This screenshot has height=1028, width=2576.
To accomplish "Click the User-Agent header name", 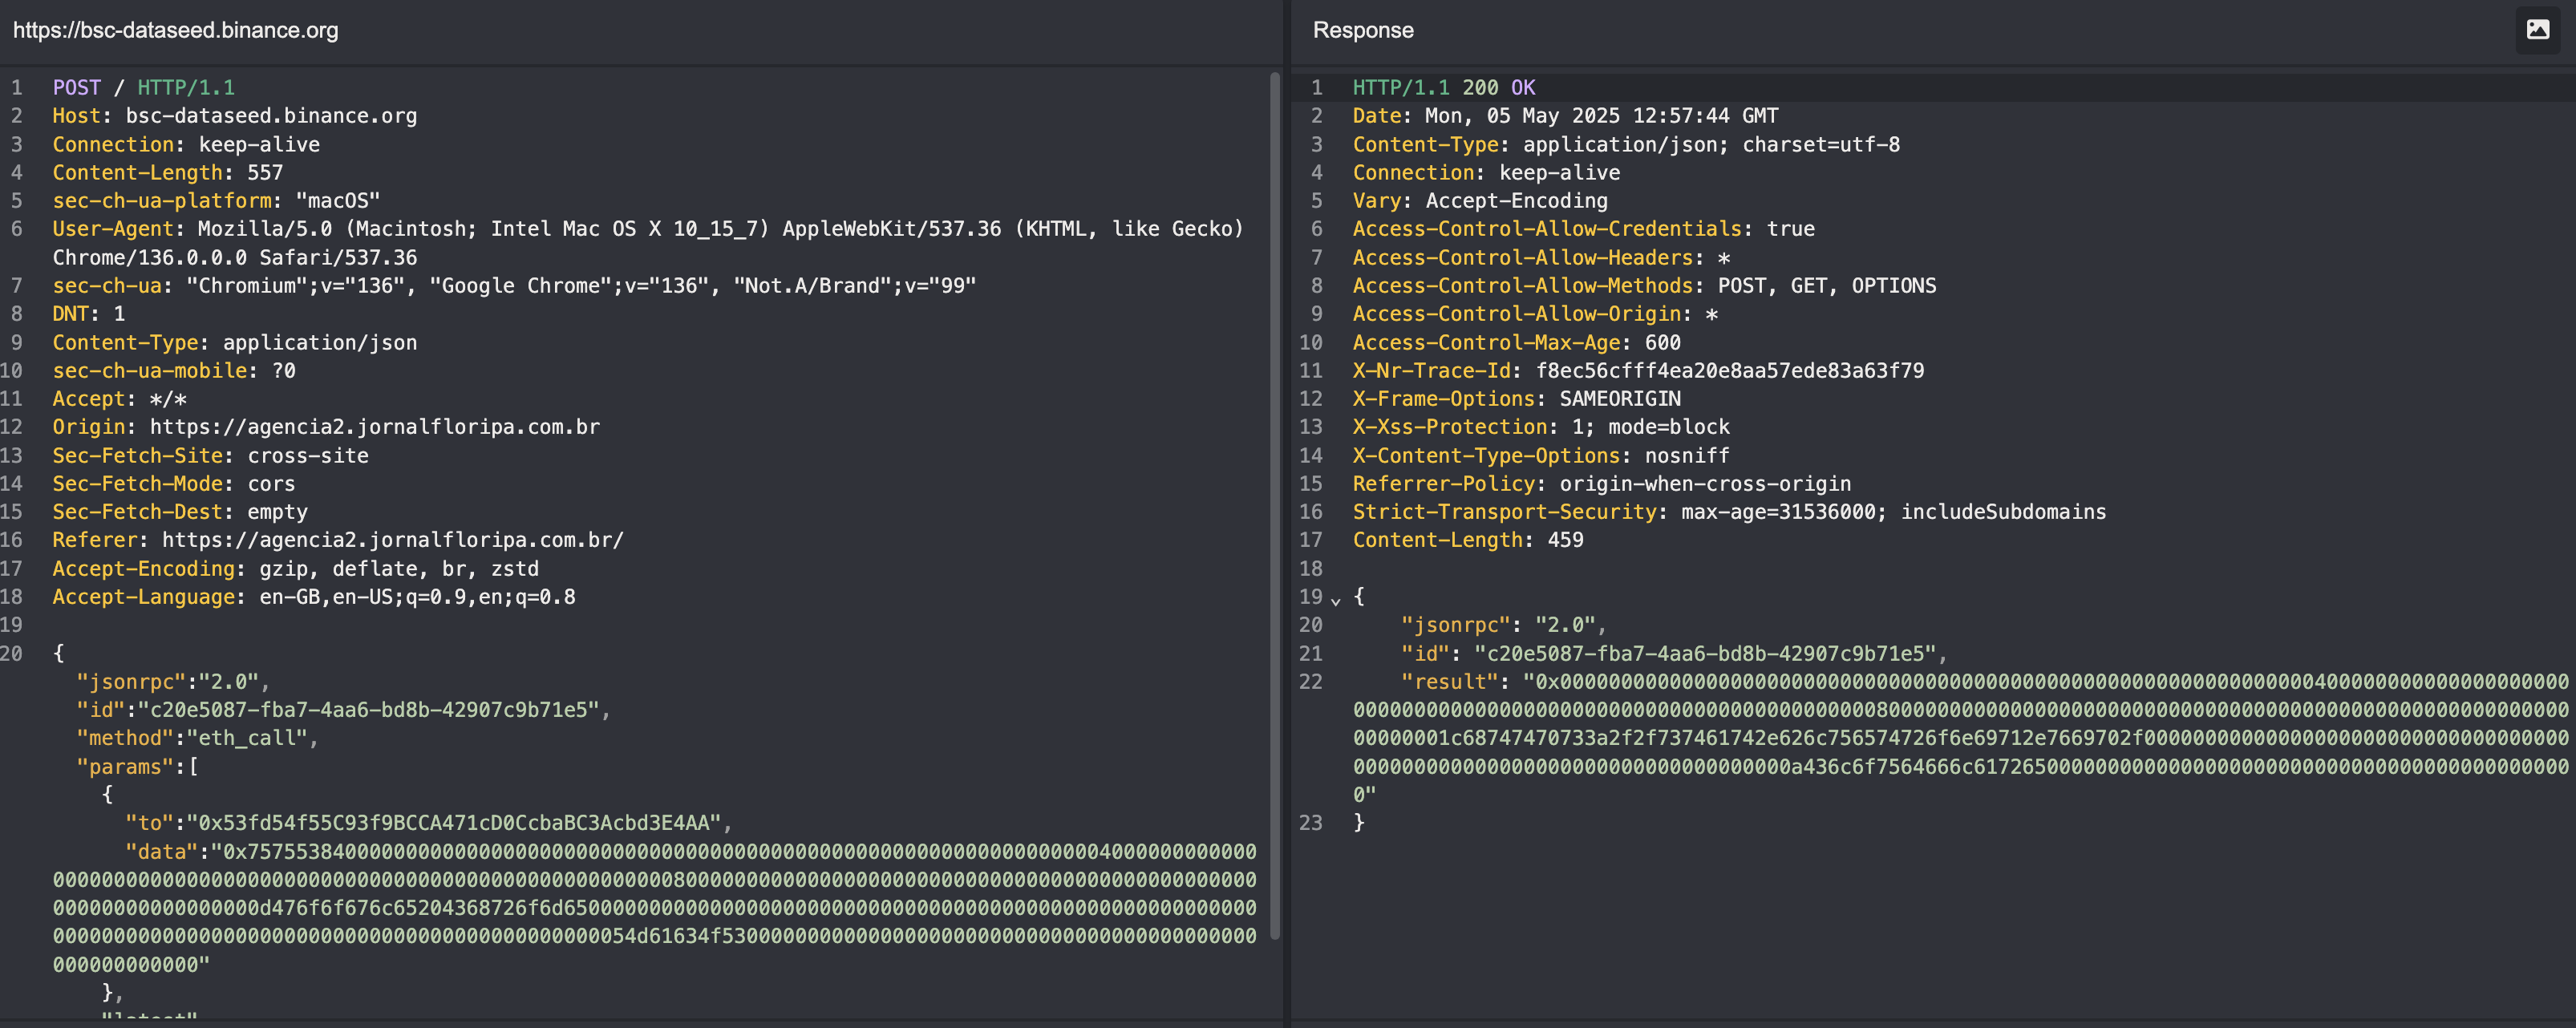I will pyautogui.click(x=113, y=229).
